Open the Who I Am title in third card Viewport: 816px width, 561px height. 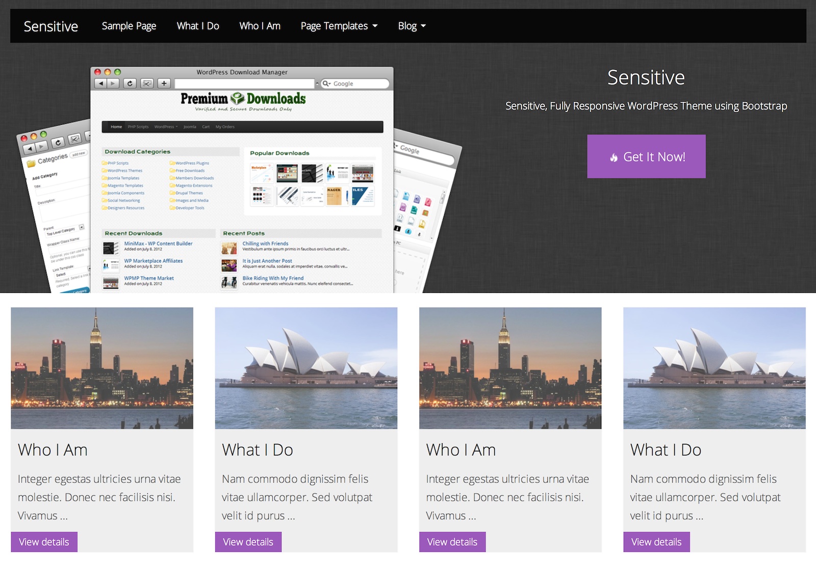pyautogui.click(x=461, y=450)
